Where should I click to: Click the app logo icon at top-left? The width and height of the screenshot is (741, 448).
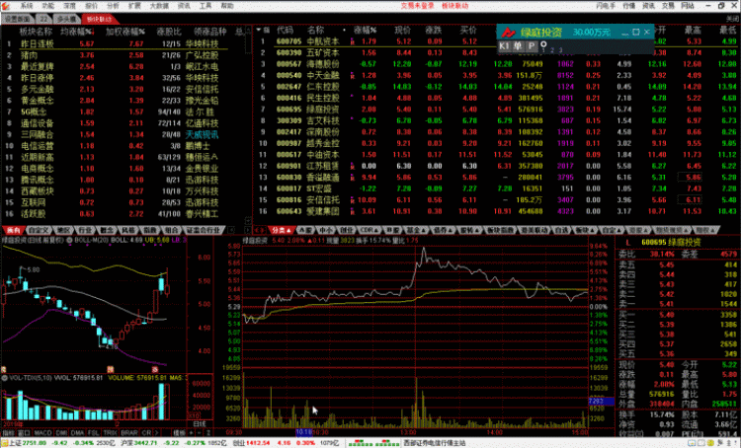point(6,6)
